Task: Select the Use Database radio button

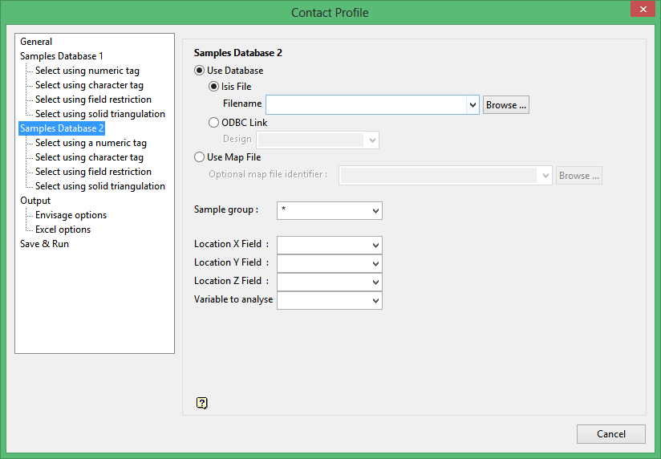Action: click(x=200, y=71)
